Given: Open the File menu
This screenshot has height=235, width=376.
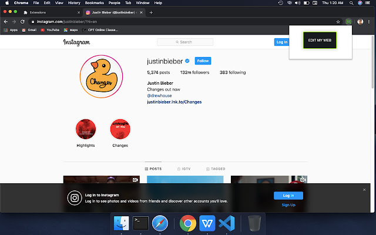Looking at the screenshot, I should (36, 3).
